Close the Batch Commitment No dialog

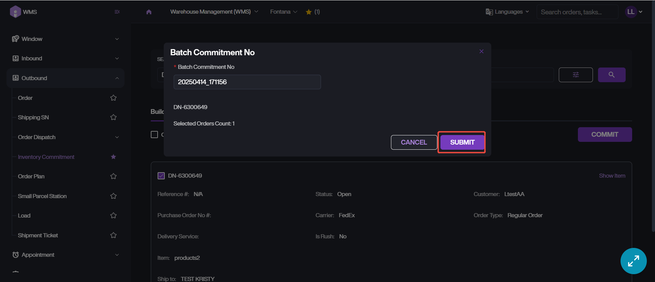(481, 51)
